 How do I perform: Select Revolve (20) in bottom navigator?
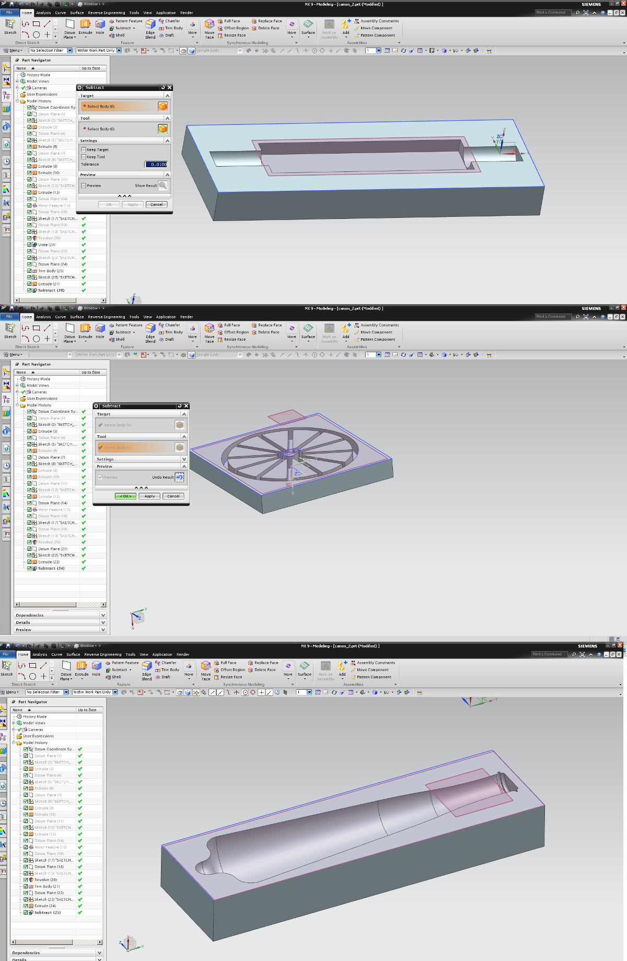[45, 880]
